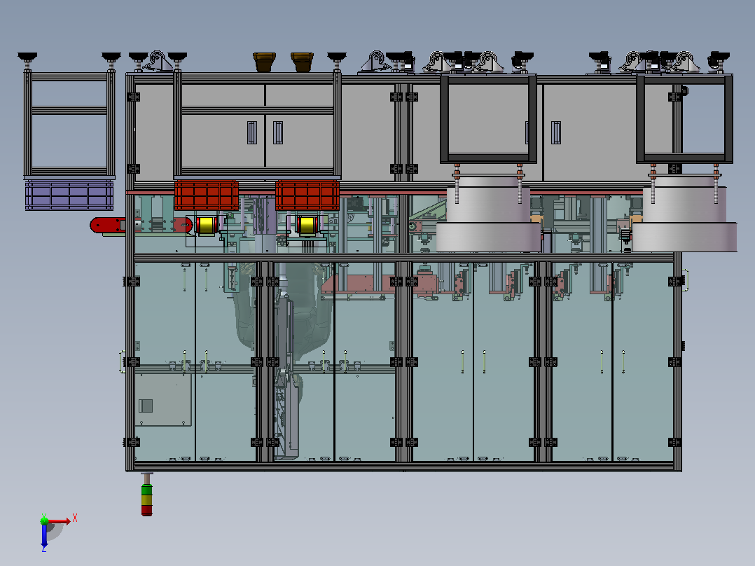Click the red X axis arrow of the triad
This screenshot has width=755, height=566.
[x=60, y=521]
